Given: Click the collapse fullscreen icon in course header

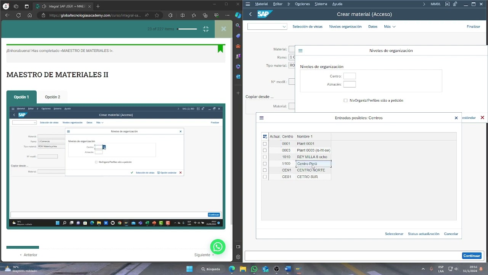Looking at the screenshot, I should 206,29.
